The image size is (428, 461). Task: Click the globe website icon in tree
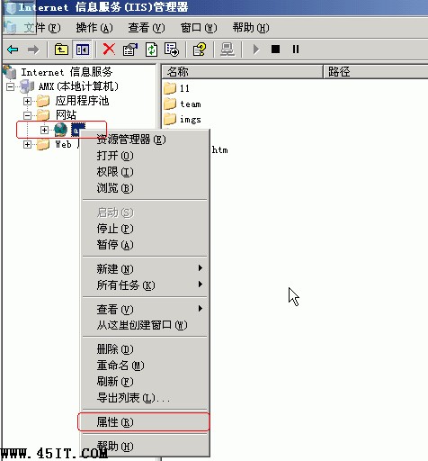point(60,130)
